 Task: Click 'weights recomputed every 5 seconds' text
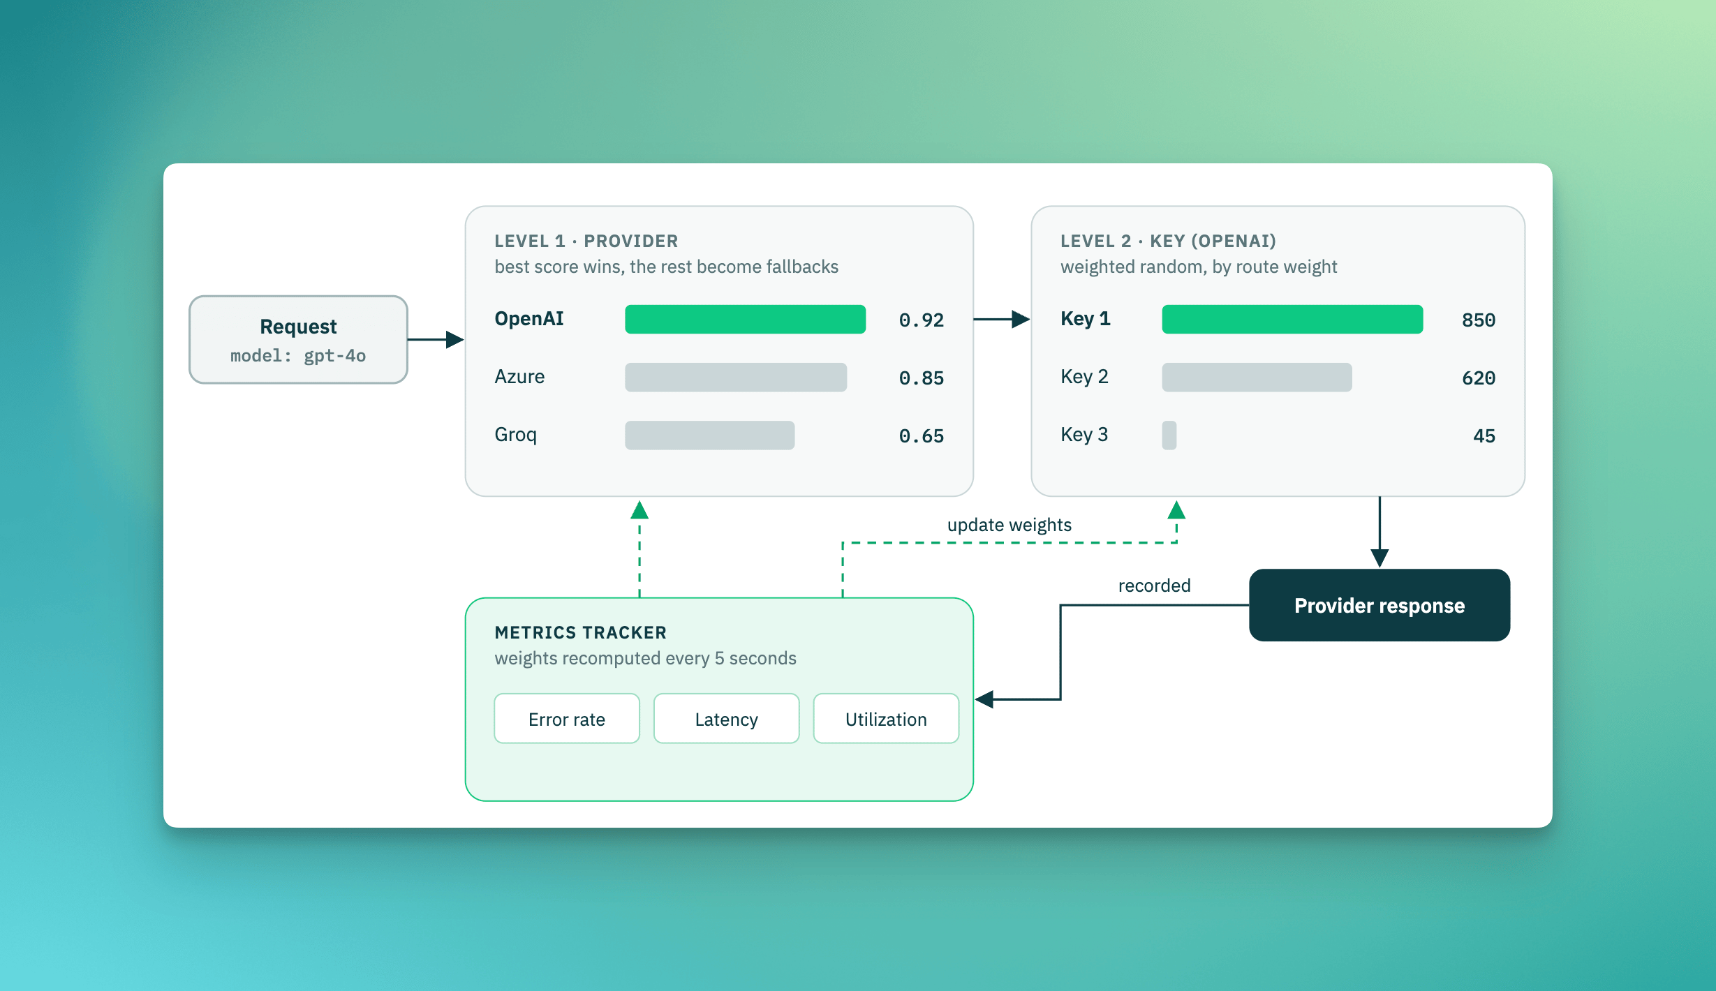click(645, 658)
